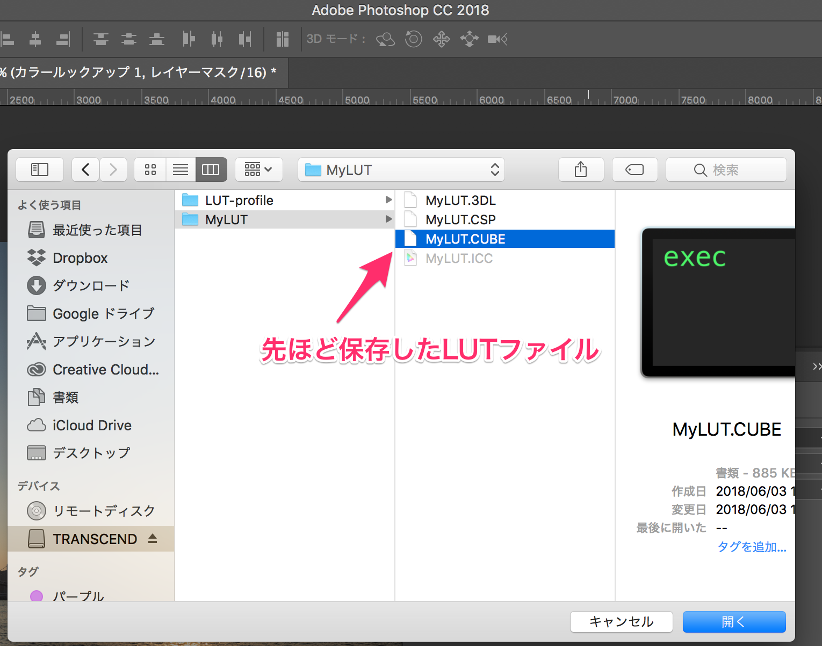The width and height of the screenshot is (822, 646).
Task: Click edit tags button
Action: click(x=634, y=170)
